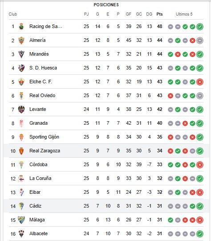The height and width of the screenshot is (241, 211).
Task: Click Almería's latest gray draw result icon
Action: pyautogui.click(x=200, y=41)
